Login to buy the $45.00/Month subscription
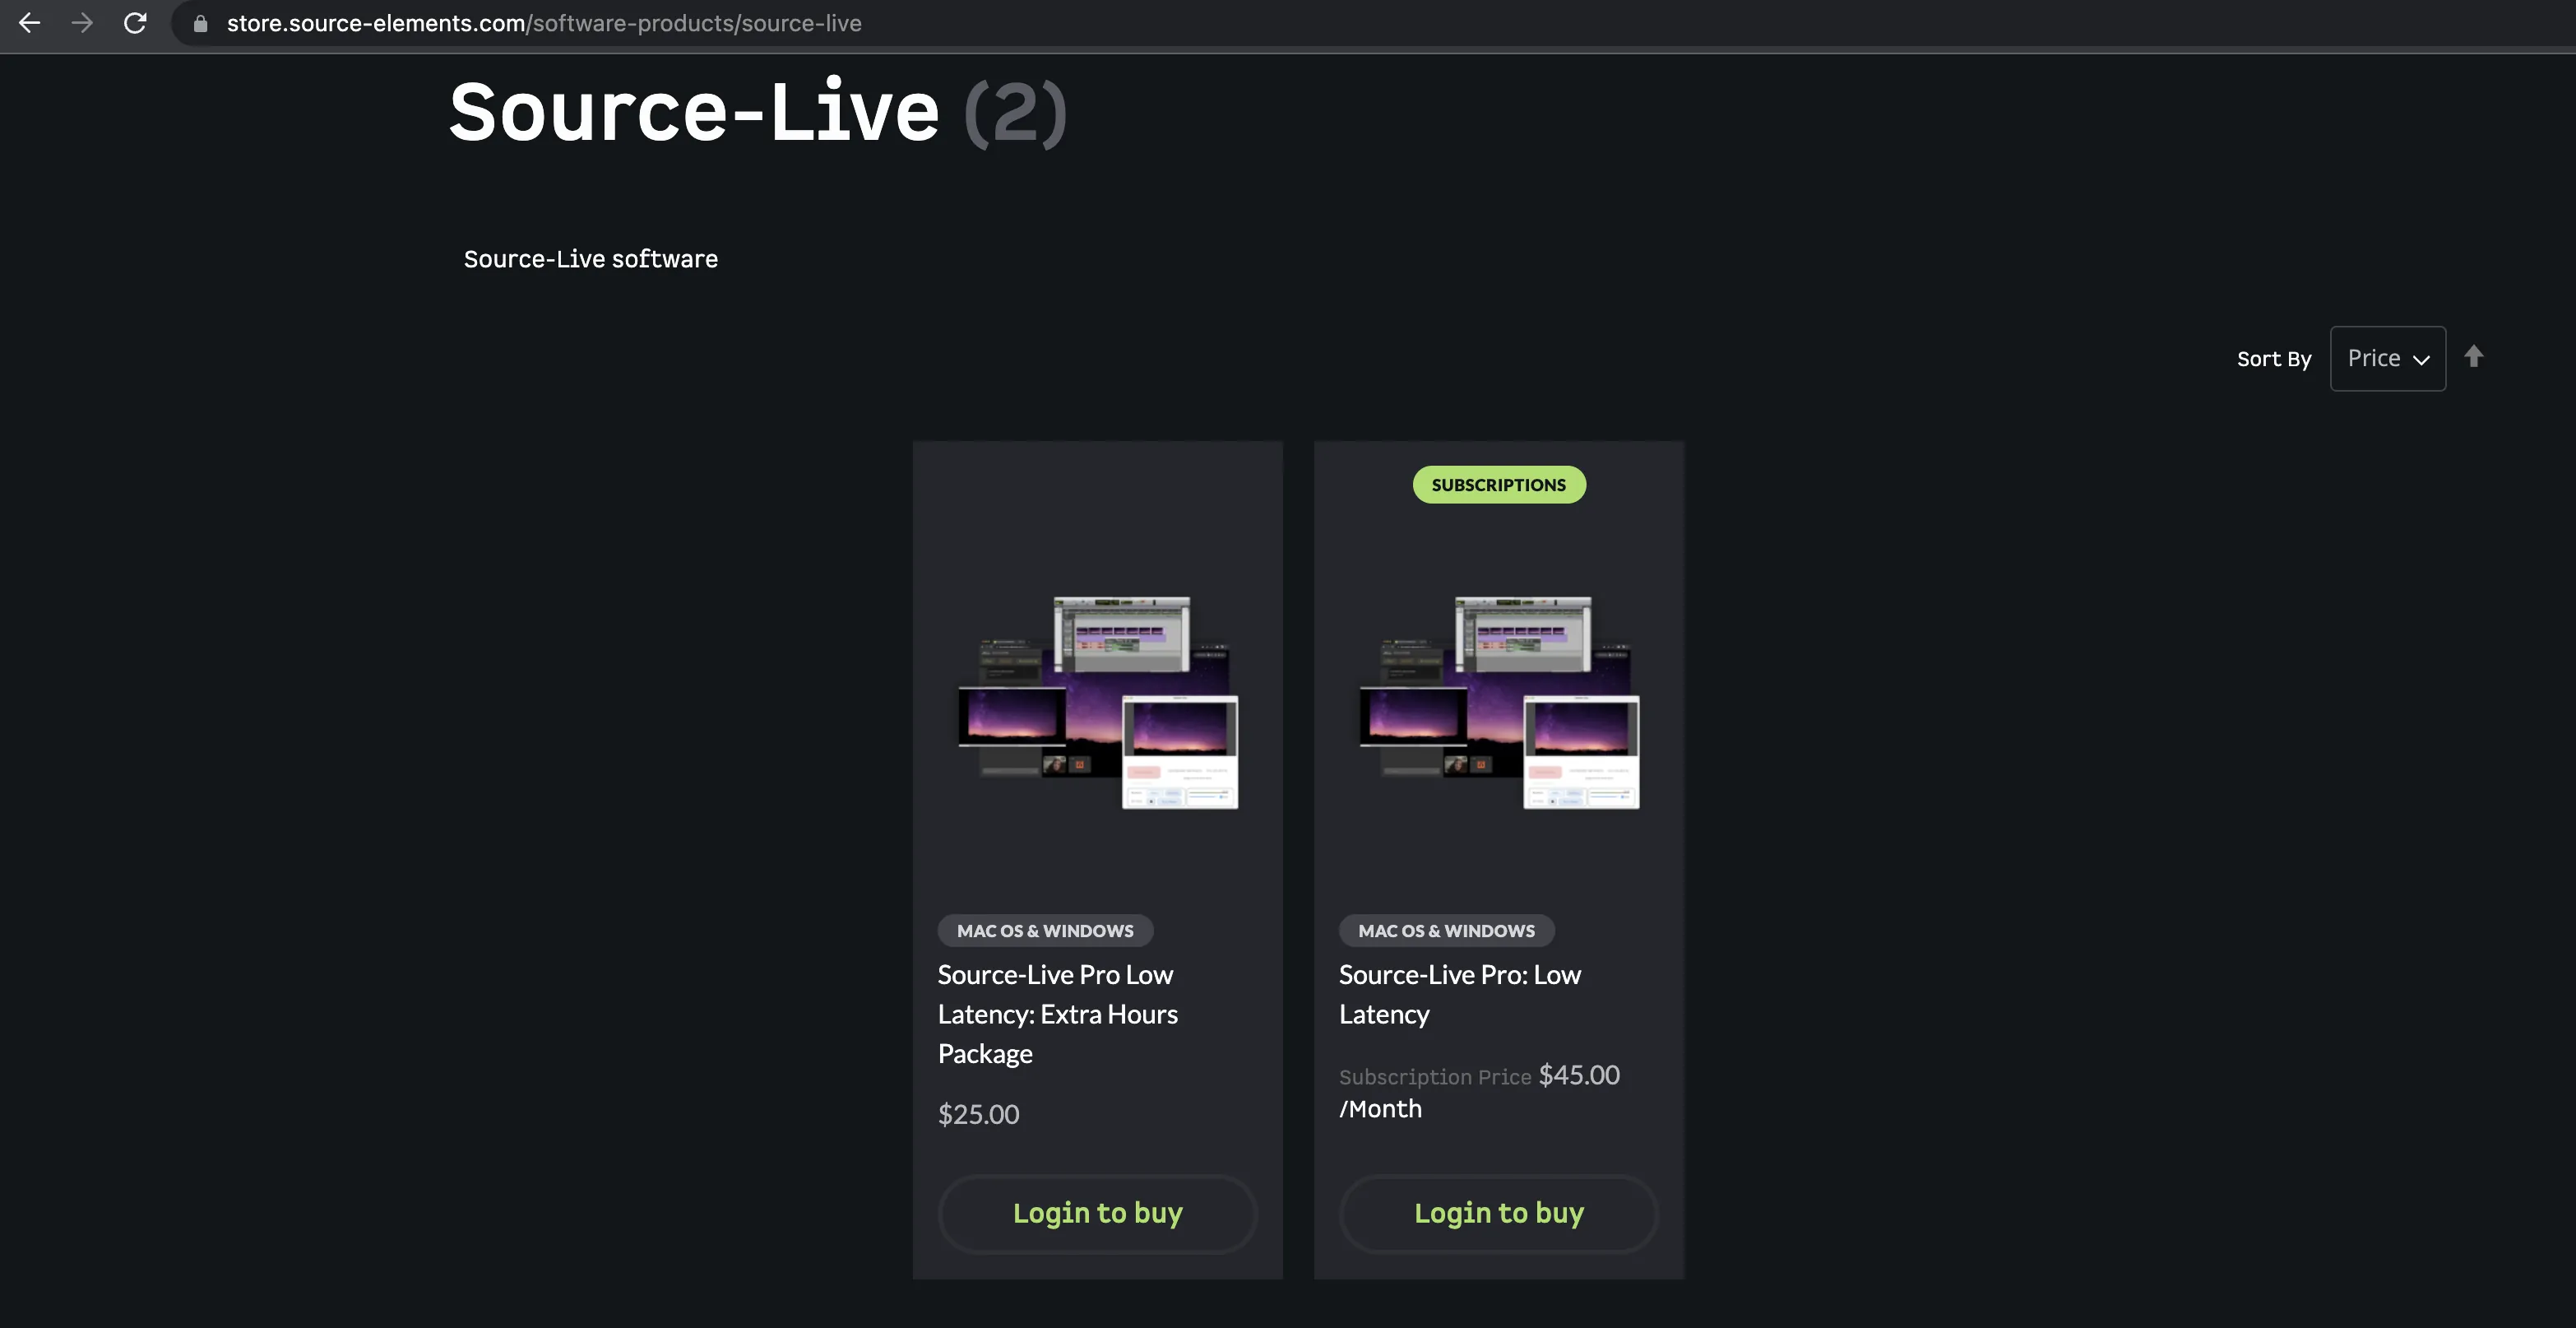This screenshot has width=2576, height=1328. [1499, 1213]
